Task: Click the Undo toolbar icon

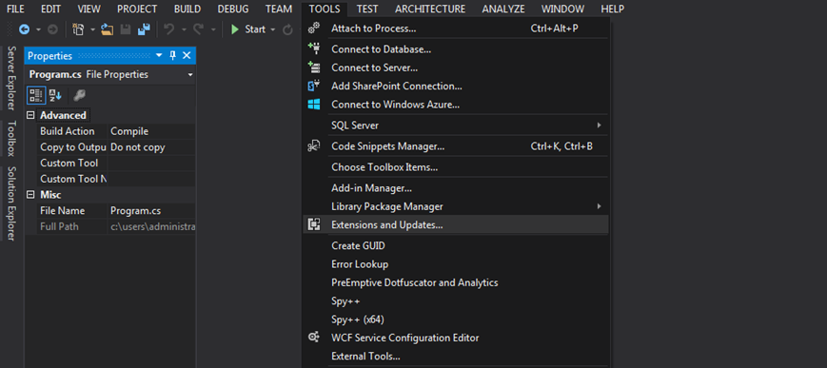Action: (168, 29)
